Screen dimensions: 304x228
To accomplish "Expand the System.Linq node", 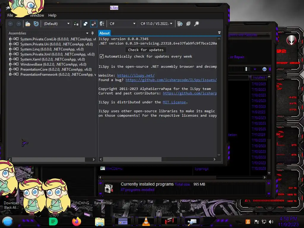I will [10, 49].
